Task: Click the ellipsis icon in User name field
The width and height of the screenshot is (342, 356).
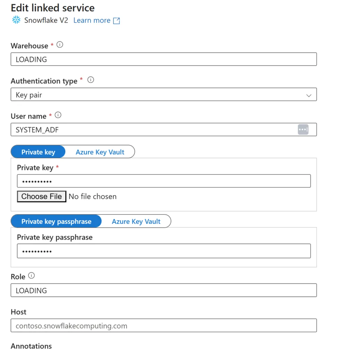Action: [x=303, y=130]
